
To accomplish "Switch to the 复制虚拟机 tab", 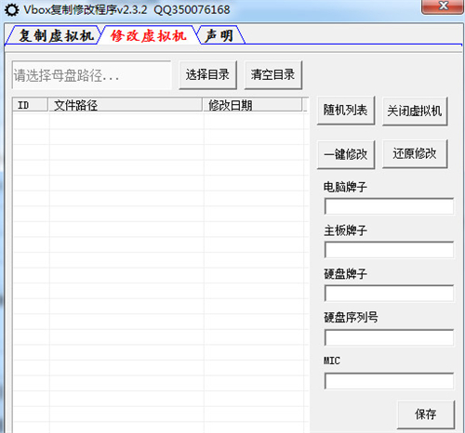I will point(53,35).
